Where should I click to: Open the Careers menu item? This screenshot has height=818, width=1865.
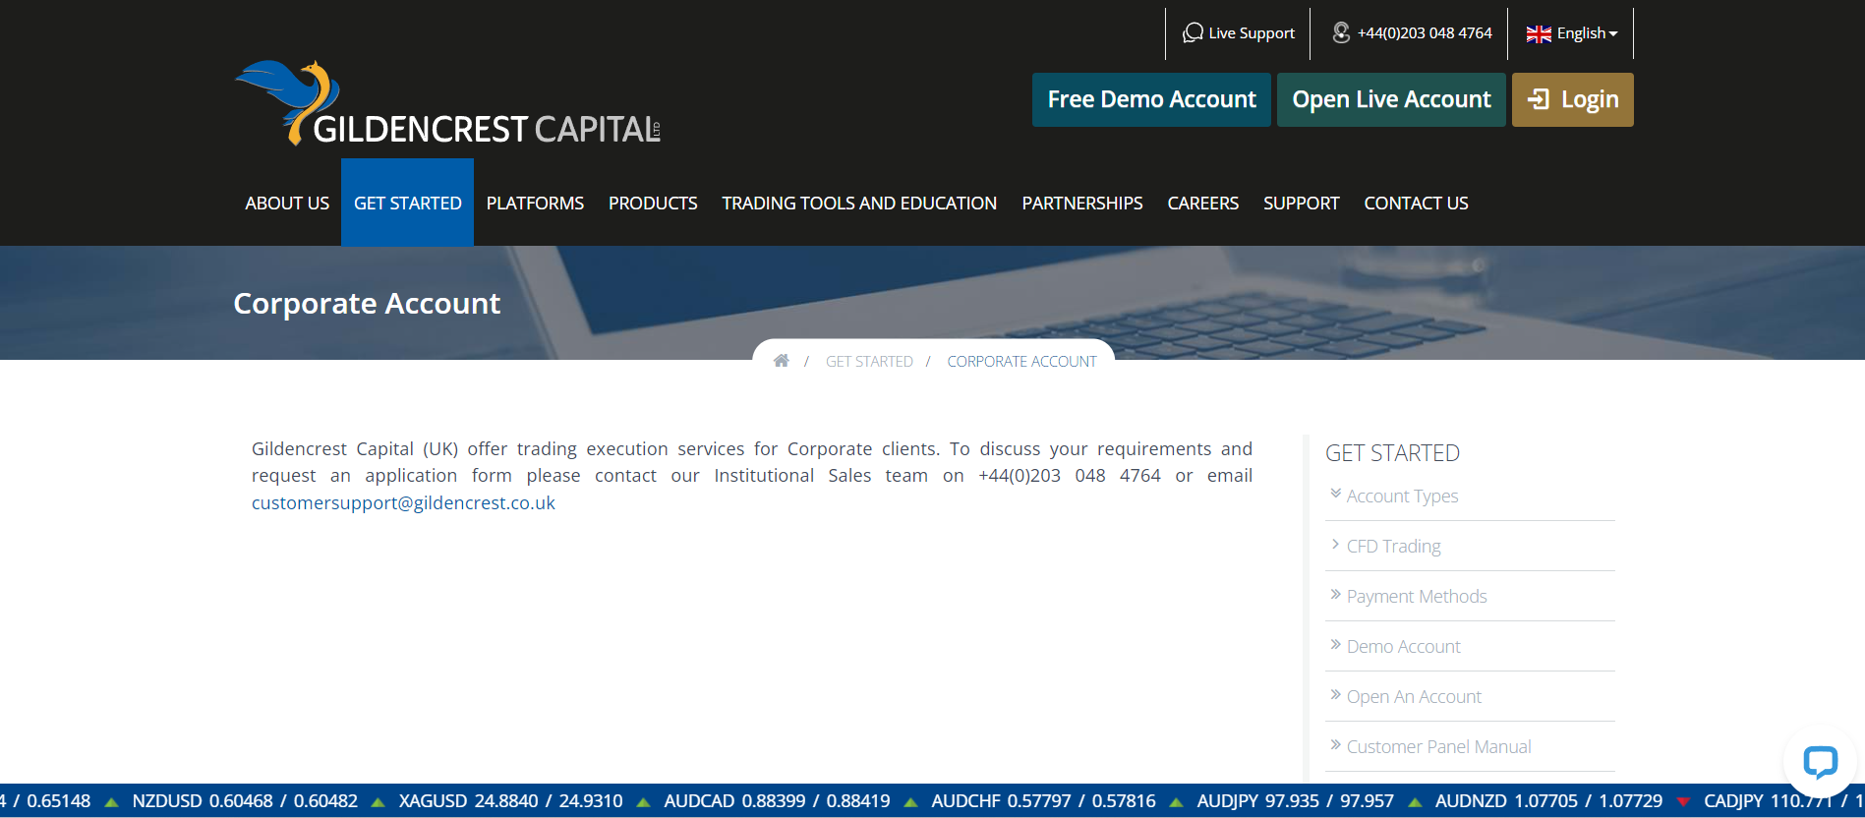(x=1202, y=203)
